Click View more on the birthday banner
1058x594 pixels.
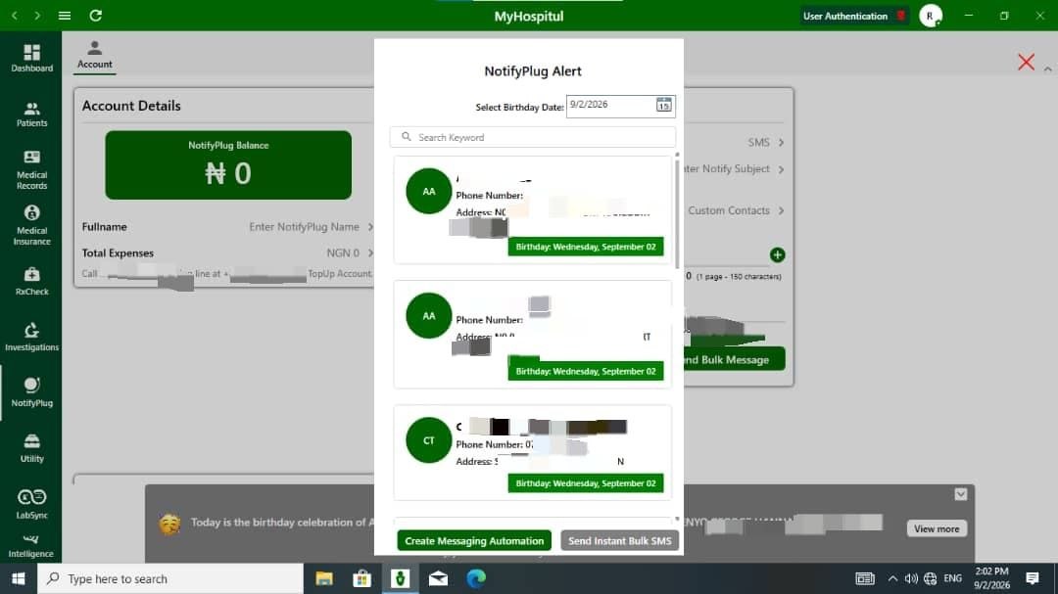(x=937, y=528)
